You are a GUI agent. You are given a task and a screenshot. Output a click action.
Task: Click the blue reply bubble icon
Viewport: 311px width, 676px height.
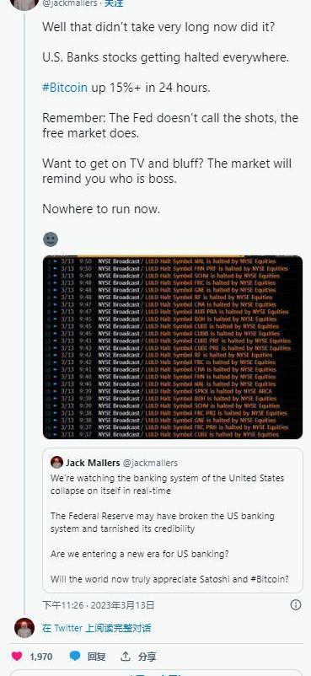click(75, 656)
